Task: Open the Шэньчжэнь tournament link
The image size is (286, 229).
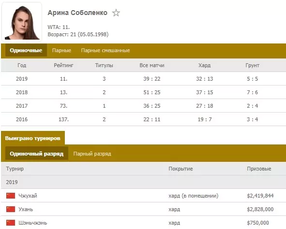Action: pyautogui.click(x=33, y=223)
